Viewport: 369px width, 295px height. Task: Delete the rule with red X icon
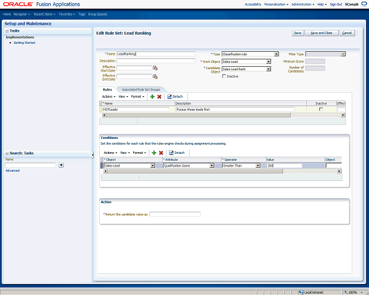tap(159, 97)
